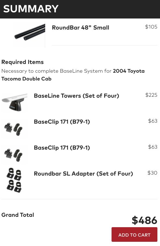Image resolution: width=160 pixels, height=246 pixels.
Task: Open Roundbar SL Adapter (Set of Four)
Action: click(84, 174)
